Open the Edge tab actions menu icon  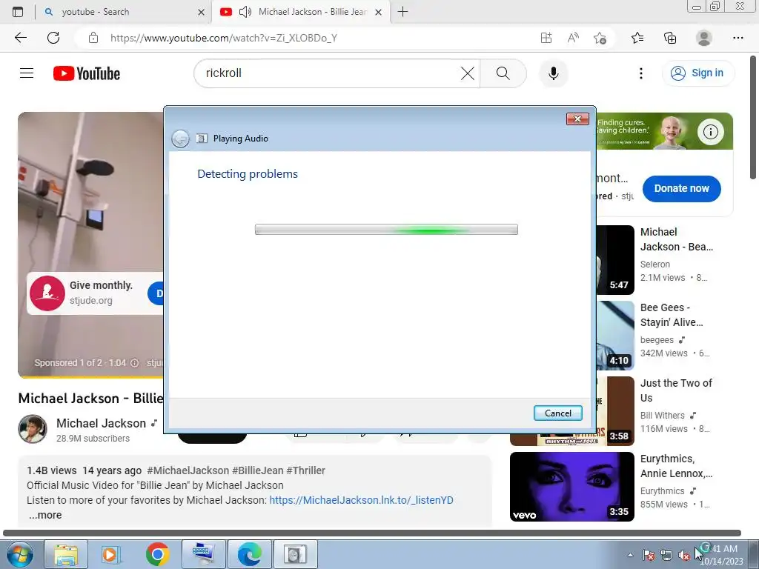(x=18, y=12)
